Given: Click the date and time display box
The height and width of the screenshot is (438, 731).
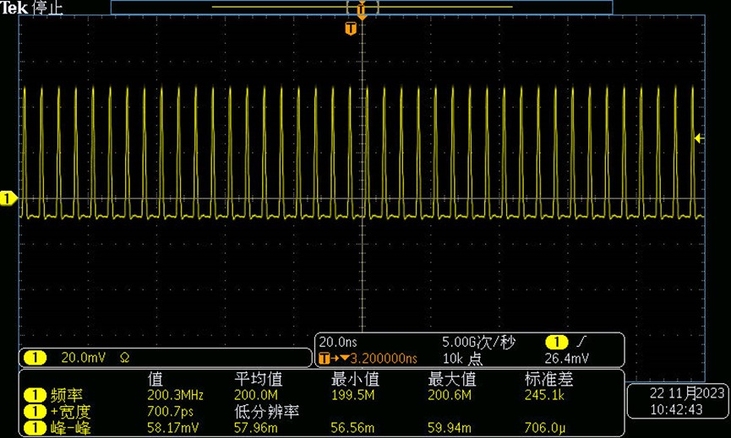Looking at the screenshot, I should click(x=679, y=401).
